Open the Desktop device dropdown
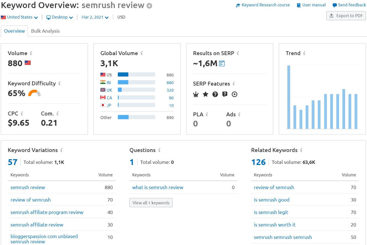Image resolution: width=367 pixels, height=245 pixels. (x=60, y=17)
